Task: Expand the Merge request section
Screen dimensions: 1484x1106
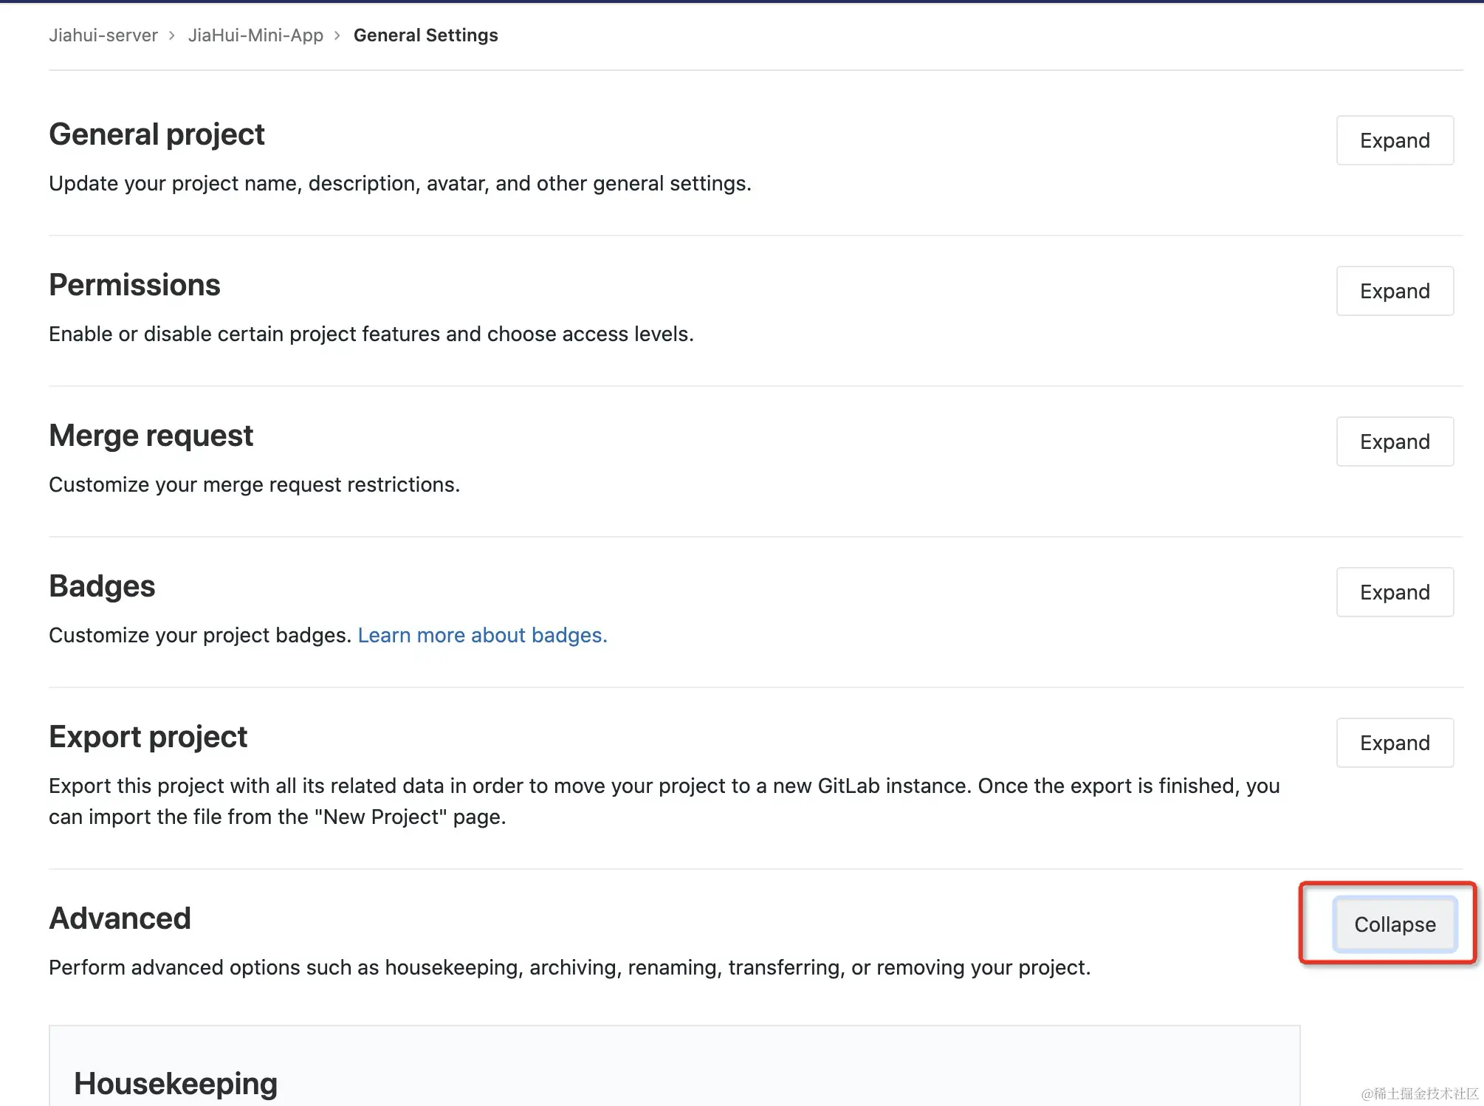Action: tap(1395, 442)
